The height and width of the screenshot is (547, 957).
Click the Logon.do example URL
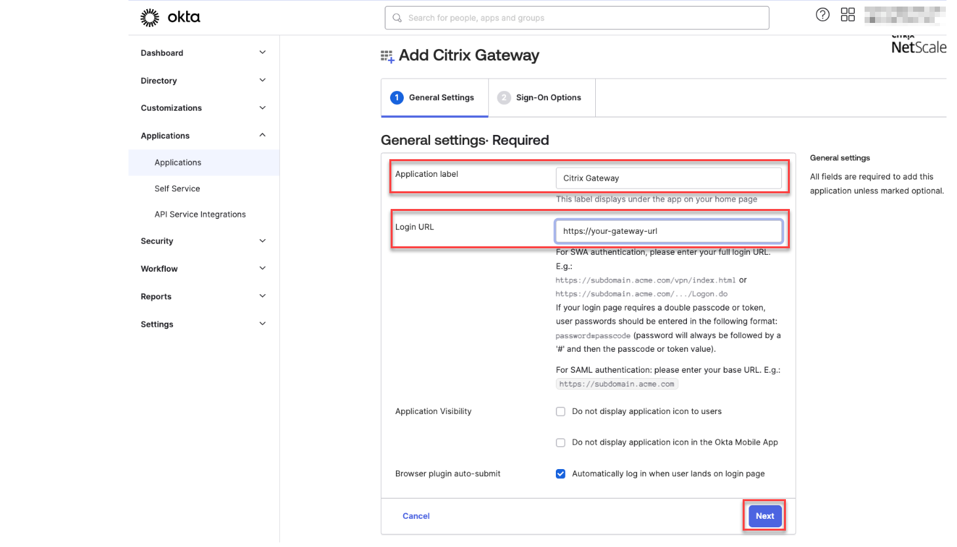tap(642, 294)
